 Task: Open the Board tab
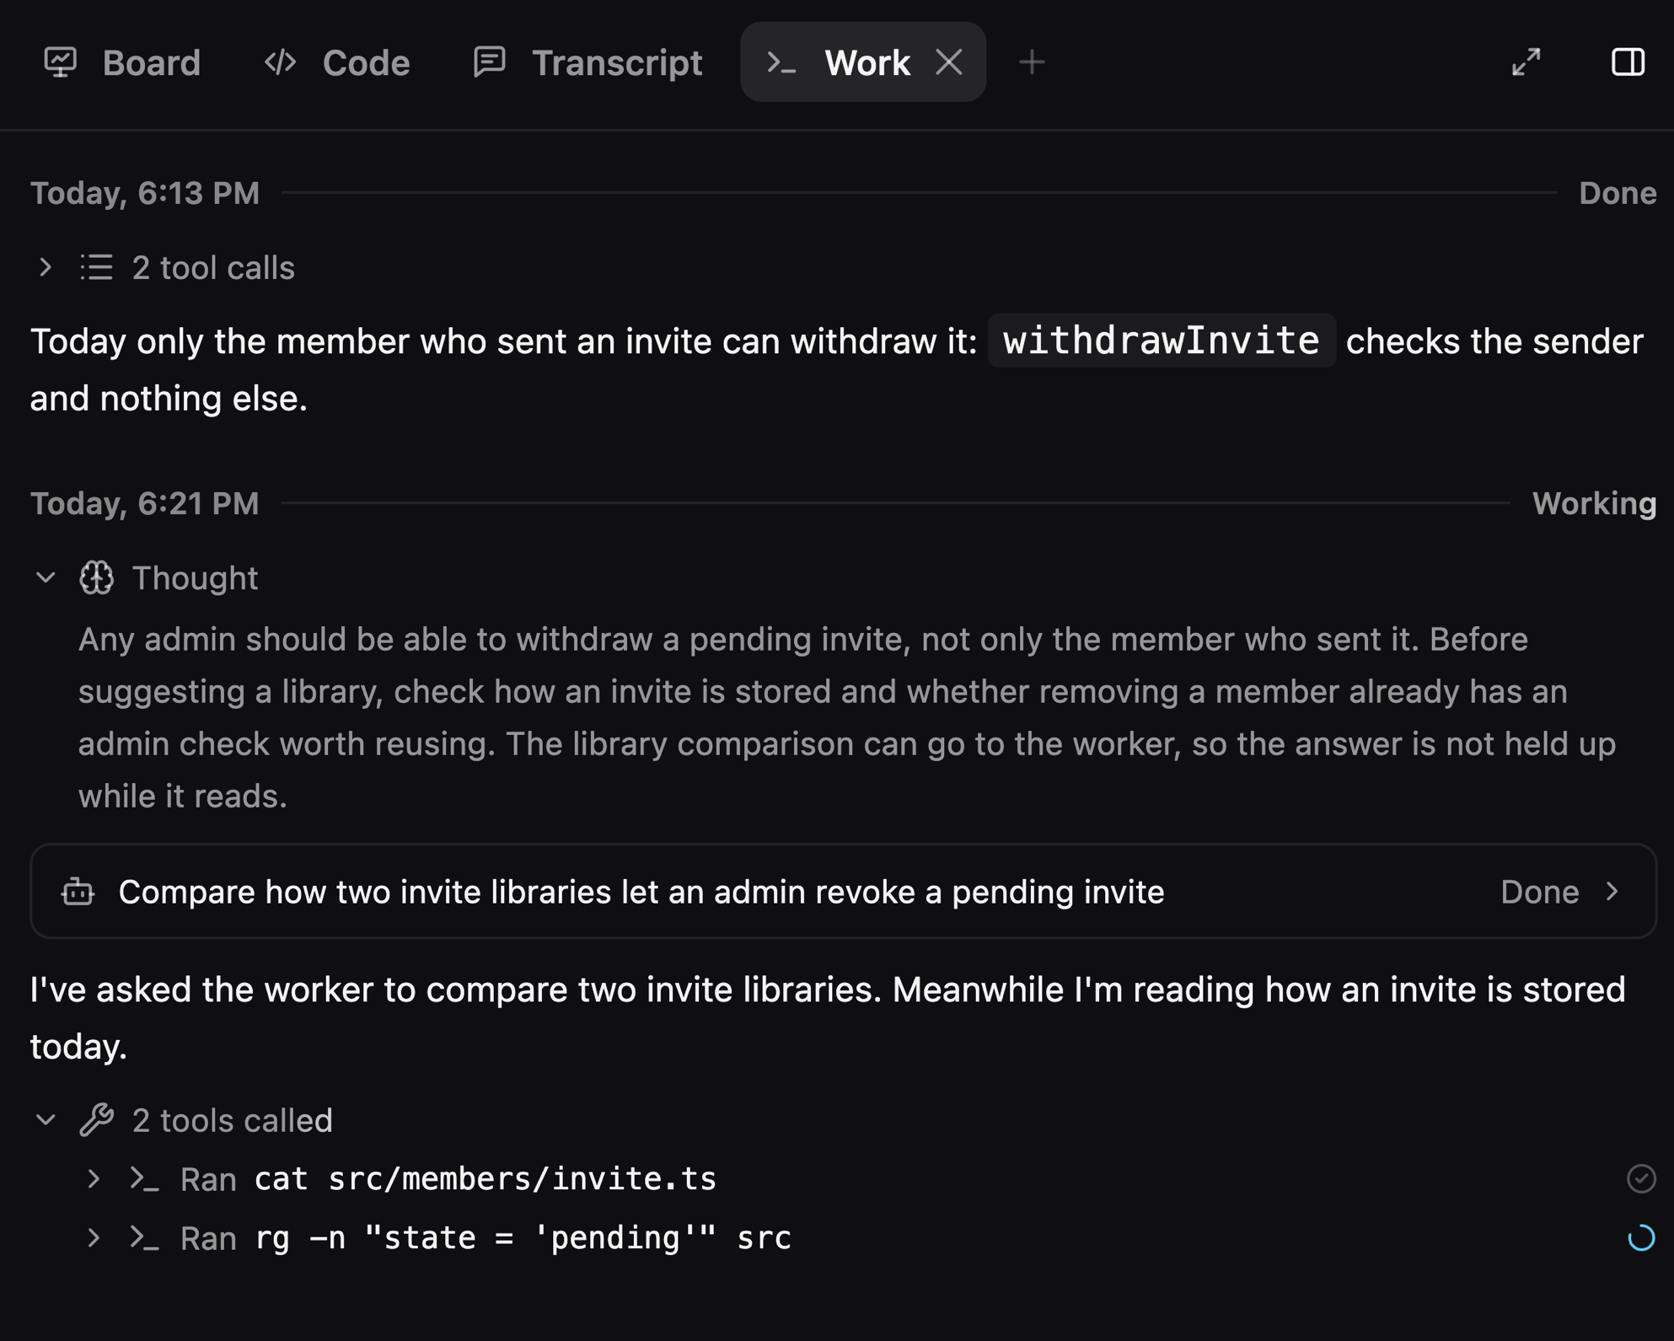pyautogui.click(x=122, y=62)
